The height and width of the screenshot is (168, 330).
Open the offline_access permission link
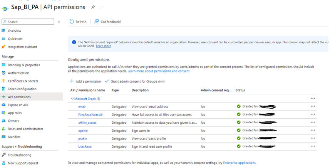pyautogui.click(x=87, y=123)
